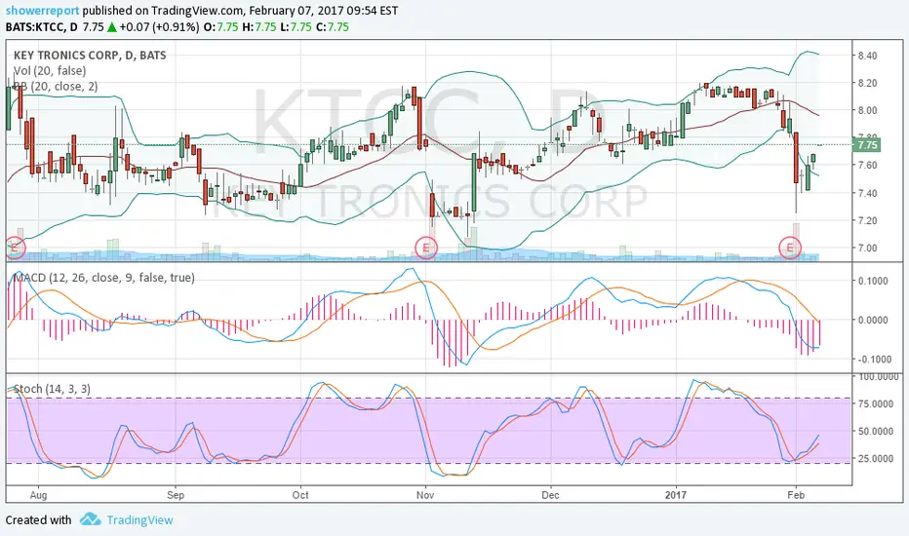
Task: Click the 2017 label on time axis
Action: pyautogui.click(x=675, y=495)
